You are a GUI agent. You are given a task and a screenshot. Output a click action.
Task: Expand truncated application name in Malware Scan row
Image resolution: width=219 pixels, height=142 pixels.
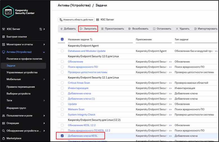pos(170,110)
